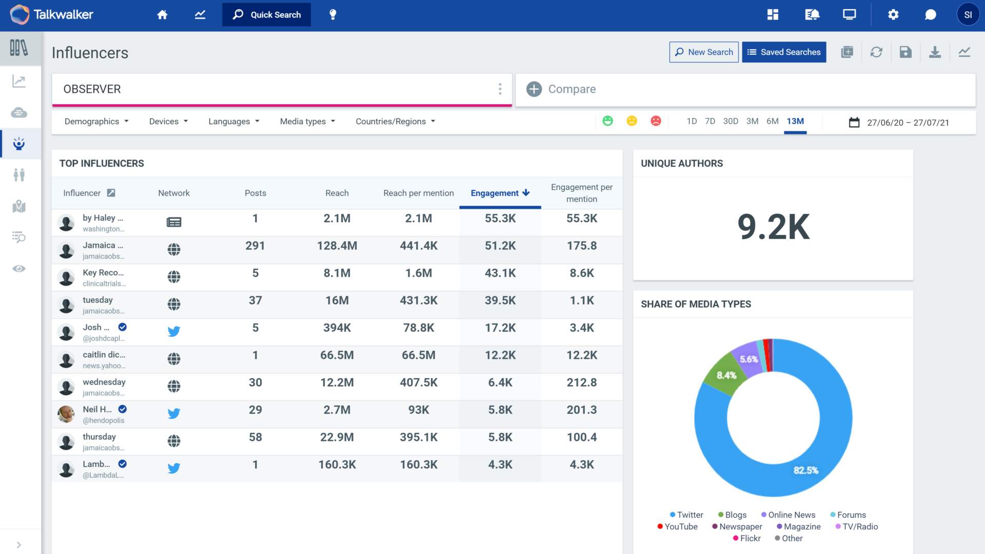
Task: Sort table by Posts column header
Action: [255, 193]
